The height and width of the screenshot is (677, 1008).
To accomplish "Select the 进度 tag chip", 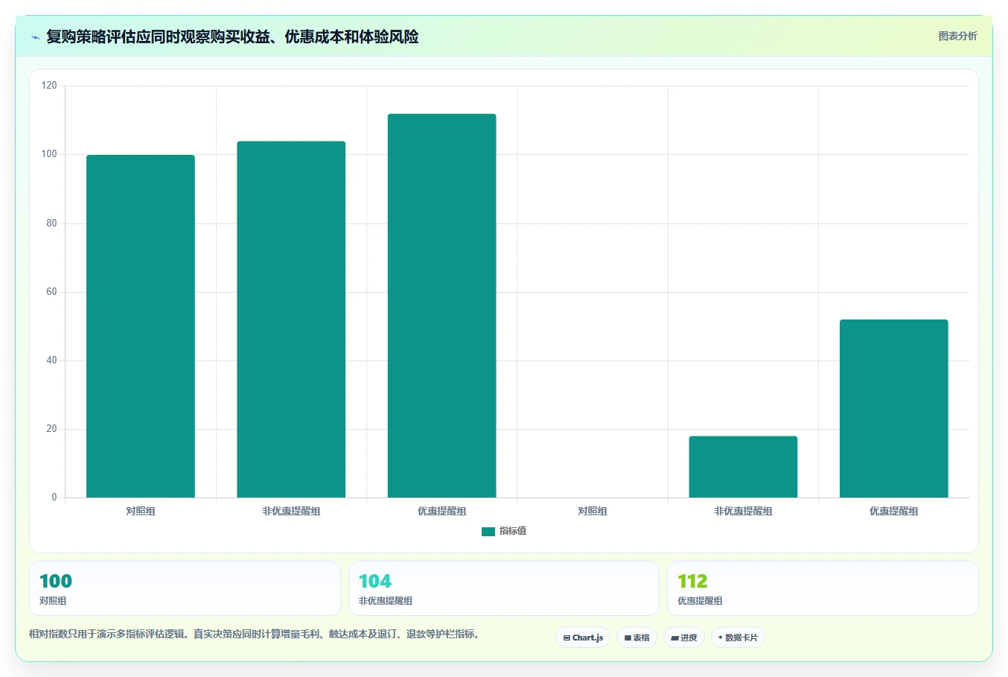I will (x=684, y=638).
